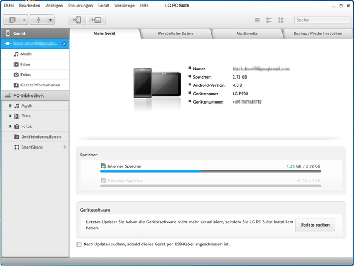The height and width of the screenshot is (266, 354).
Task: Expand PC-Bibliothek Musik tree arrow
Action: coord(10,106)
